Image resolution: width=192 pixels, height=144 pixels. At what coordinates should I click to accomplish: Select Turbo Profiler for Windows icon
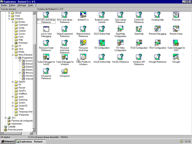pos(83,57)
